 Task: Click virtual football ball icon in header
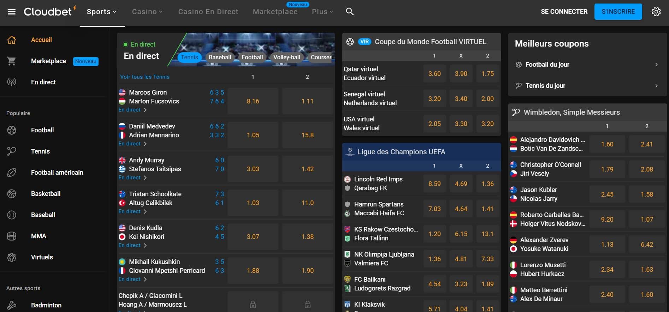pyautogui.click(x=350, y=42)
